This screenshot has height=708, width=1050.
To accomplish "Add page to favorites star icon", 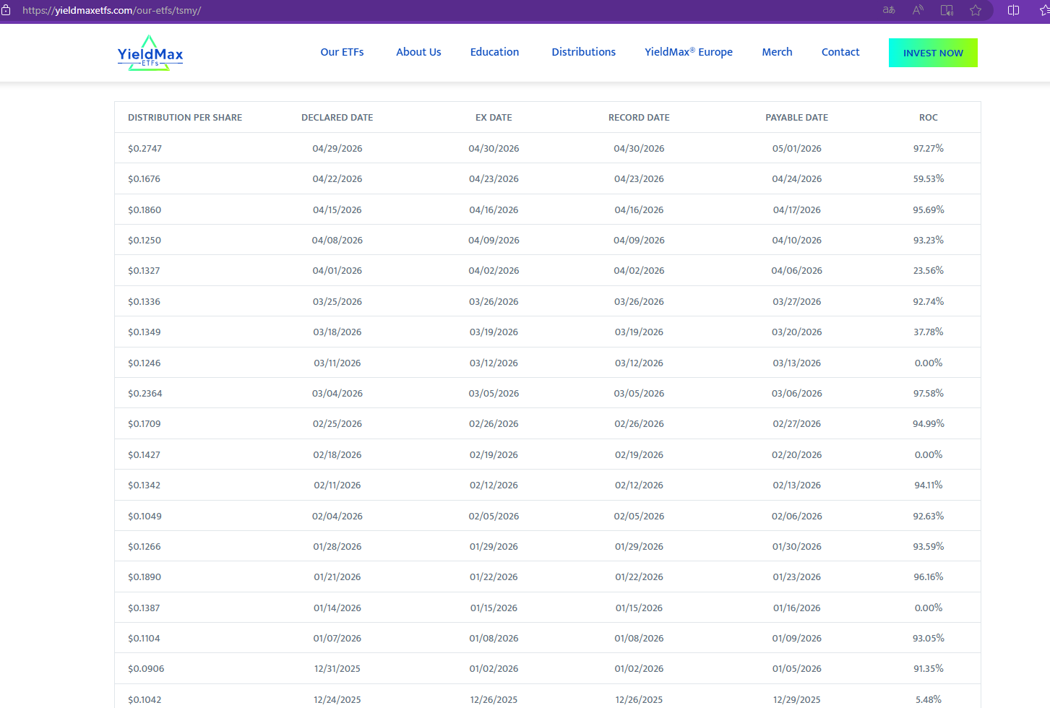I will (976, 10).
